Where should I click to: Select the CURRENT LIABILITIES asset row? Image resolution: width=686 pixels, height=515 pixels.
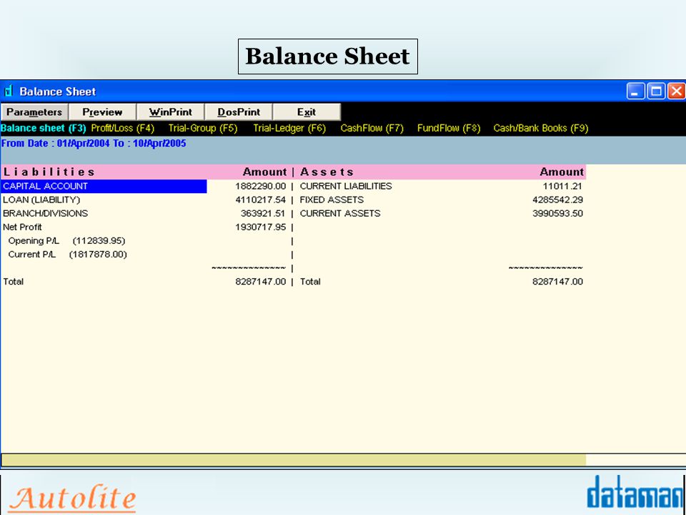point(346,186)
